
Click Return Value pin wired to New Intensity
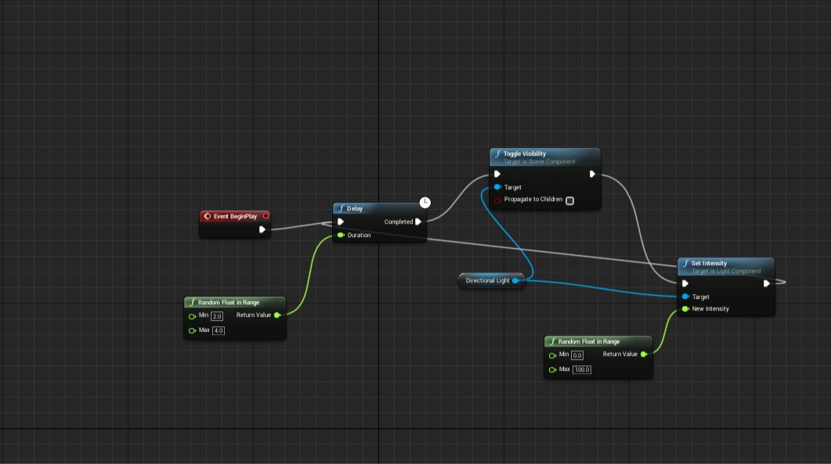pos(644,354)
